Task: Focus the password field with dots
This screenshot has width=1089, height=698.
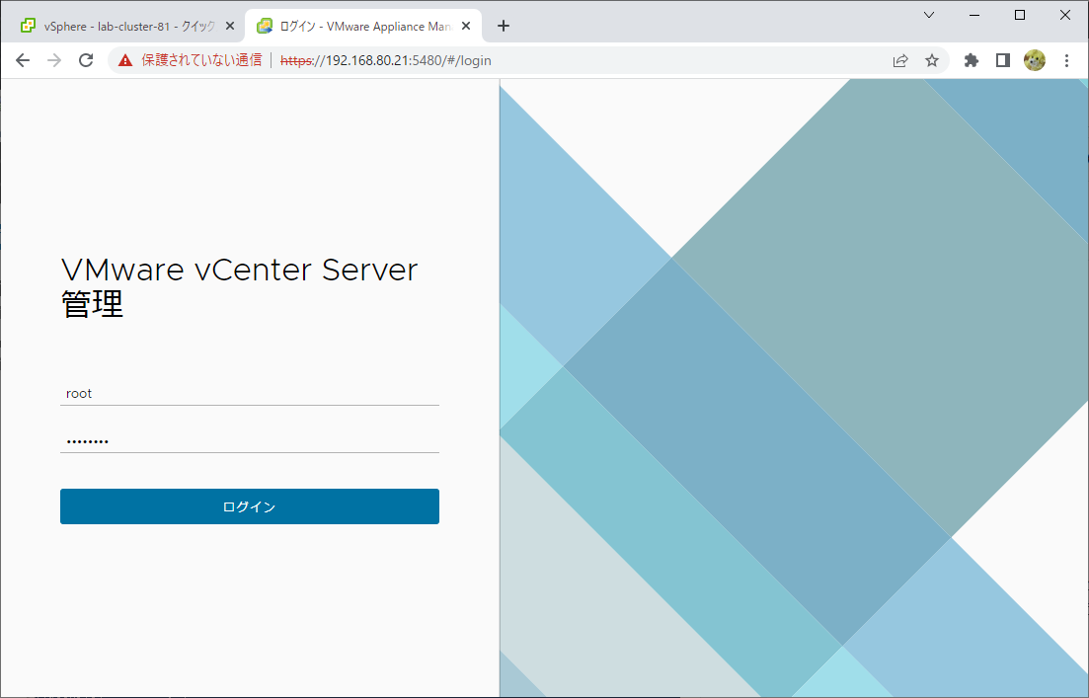Action: tap(250, 441)
